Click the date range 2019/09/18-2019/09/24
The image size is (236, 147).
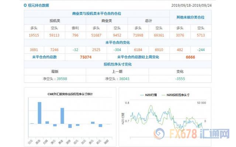(191, 6)
